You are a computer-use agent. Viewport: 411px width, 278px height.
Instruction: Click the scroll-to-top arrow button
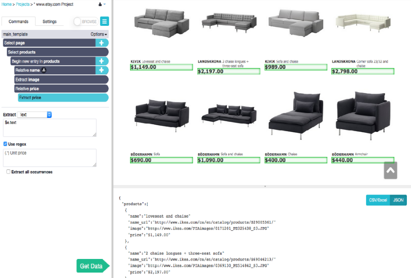pyautogui.click(x=390, y=170)
